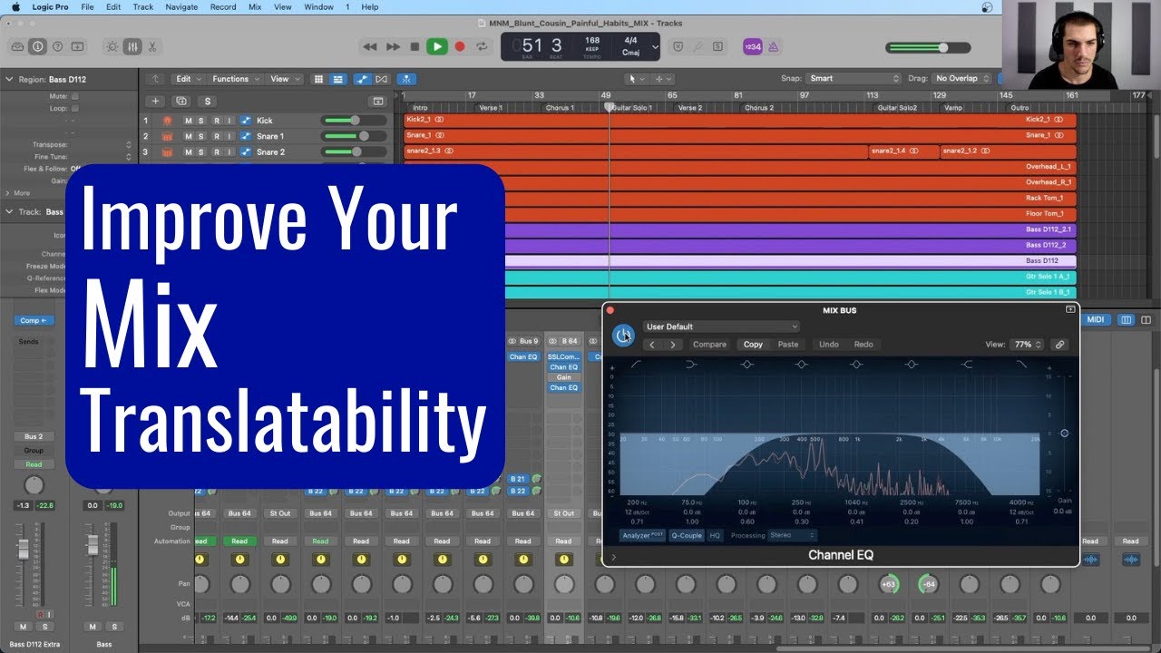
Task: Open the User Default preset dropdown
Action: click(721, 326)
